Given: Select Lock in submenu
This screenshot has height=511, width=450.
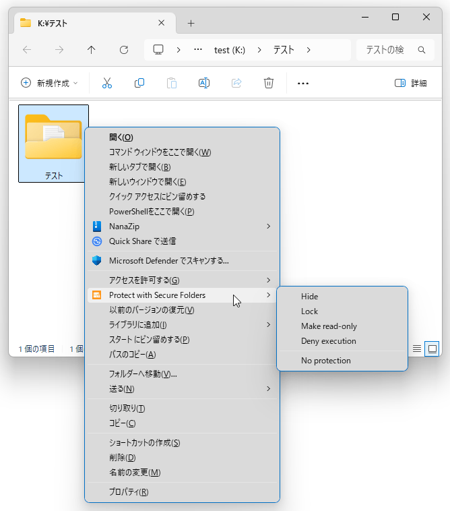Looking at the screenshot, I should [x=342, y=311].
